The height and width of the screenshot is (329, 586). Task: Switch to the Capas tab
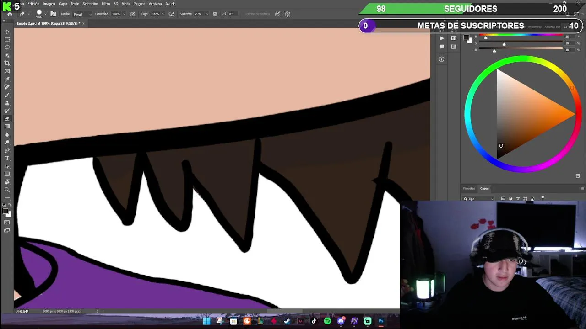[x=484, y=188]
